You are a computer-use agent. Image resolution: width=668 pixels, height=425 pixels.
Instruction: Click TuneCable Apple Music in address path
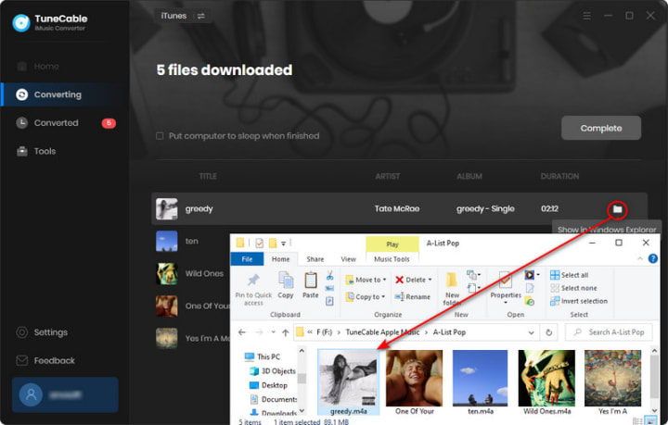click(382, 331)
